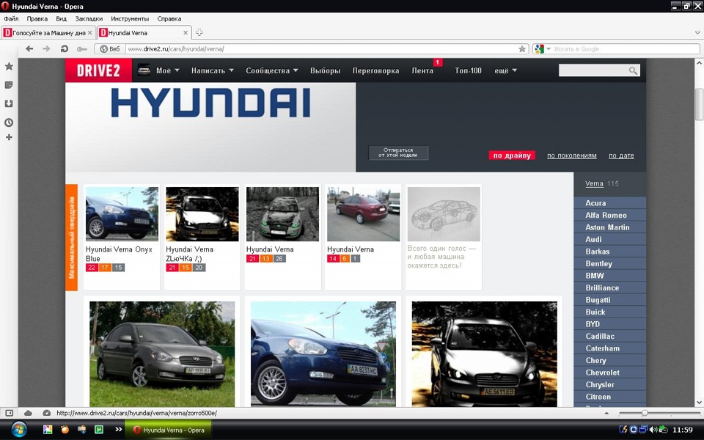The width and height of the screenshot is (704, 440).
Task: Switch to 'Голосуйте за Машину дня' tab
Action: [48, 33]
